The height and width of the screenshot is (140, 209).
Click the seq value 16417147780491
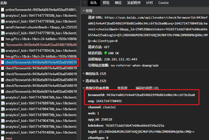click(x=109, y=101)
